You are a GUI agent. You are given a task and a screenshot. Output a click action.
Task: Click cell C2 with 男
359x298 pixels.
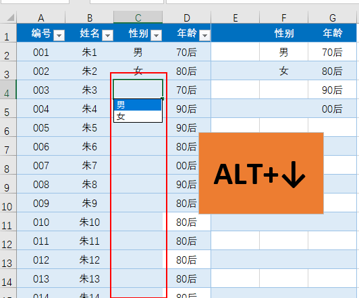[x=138, y=52]
